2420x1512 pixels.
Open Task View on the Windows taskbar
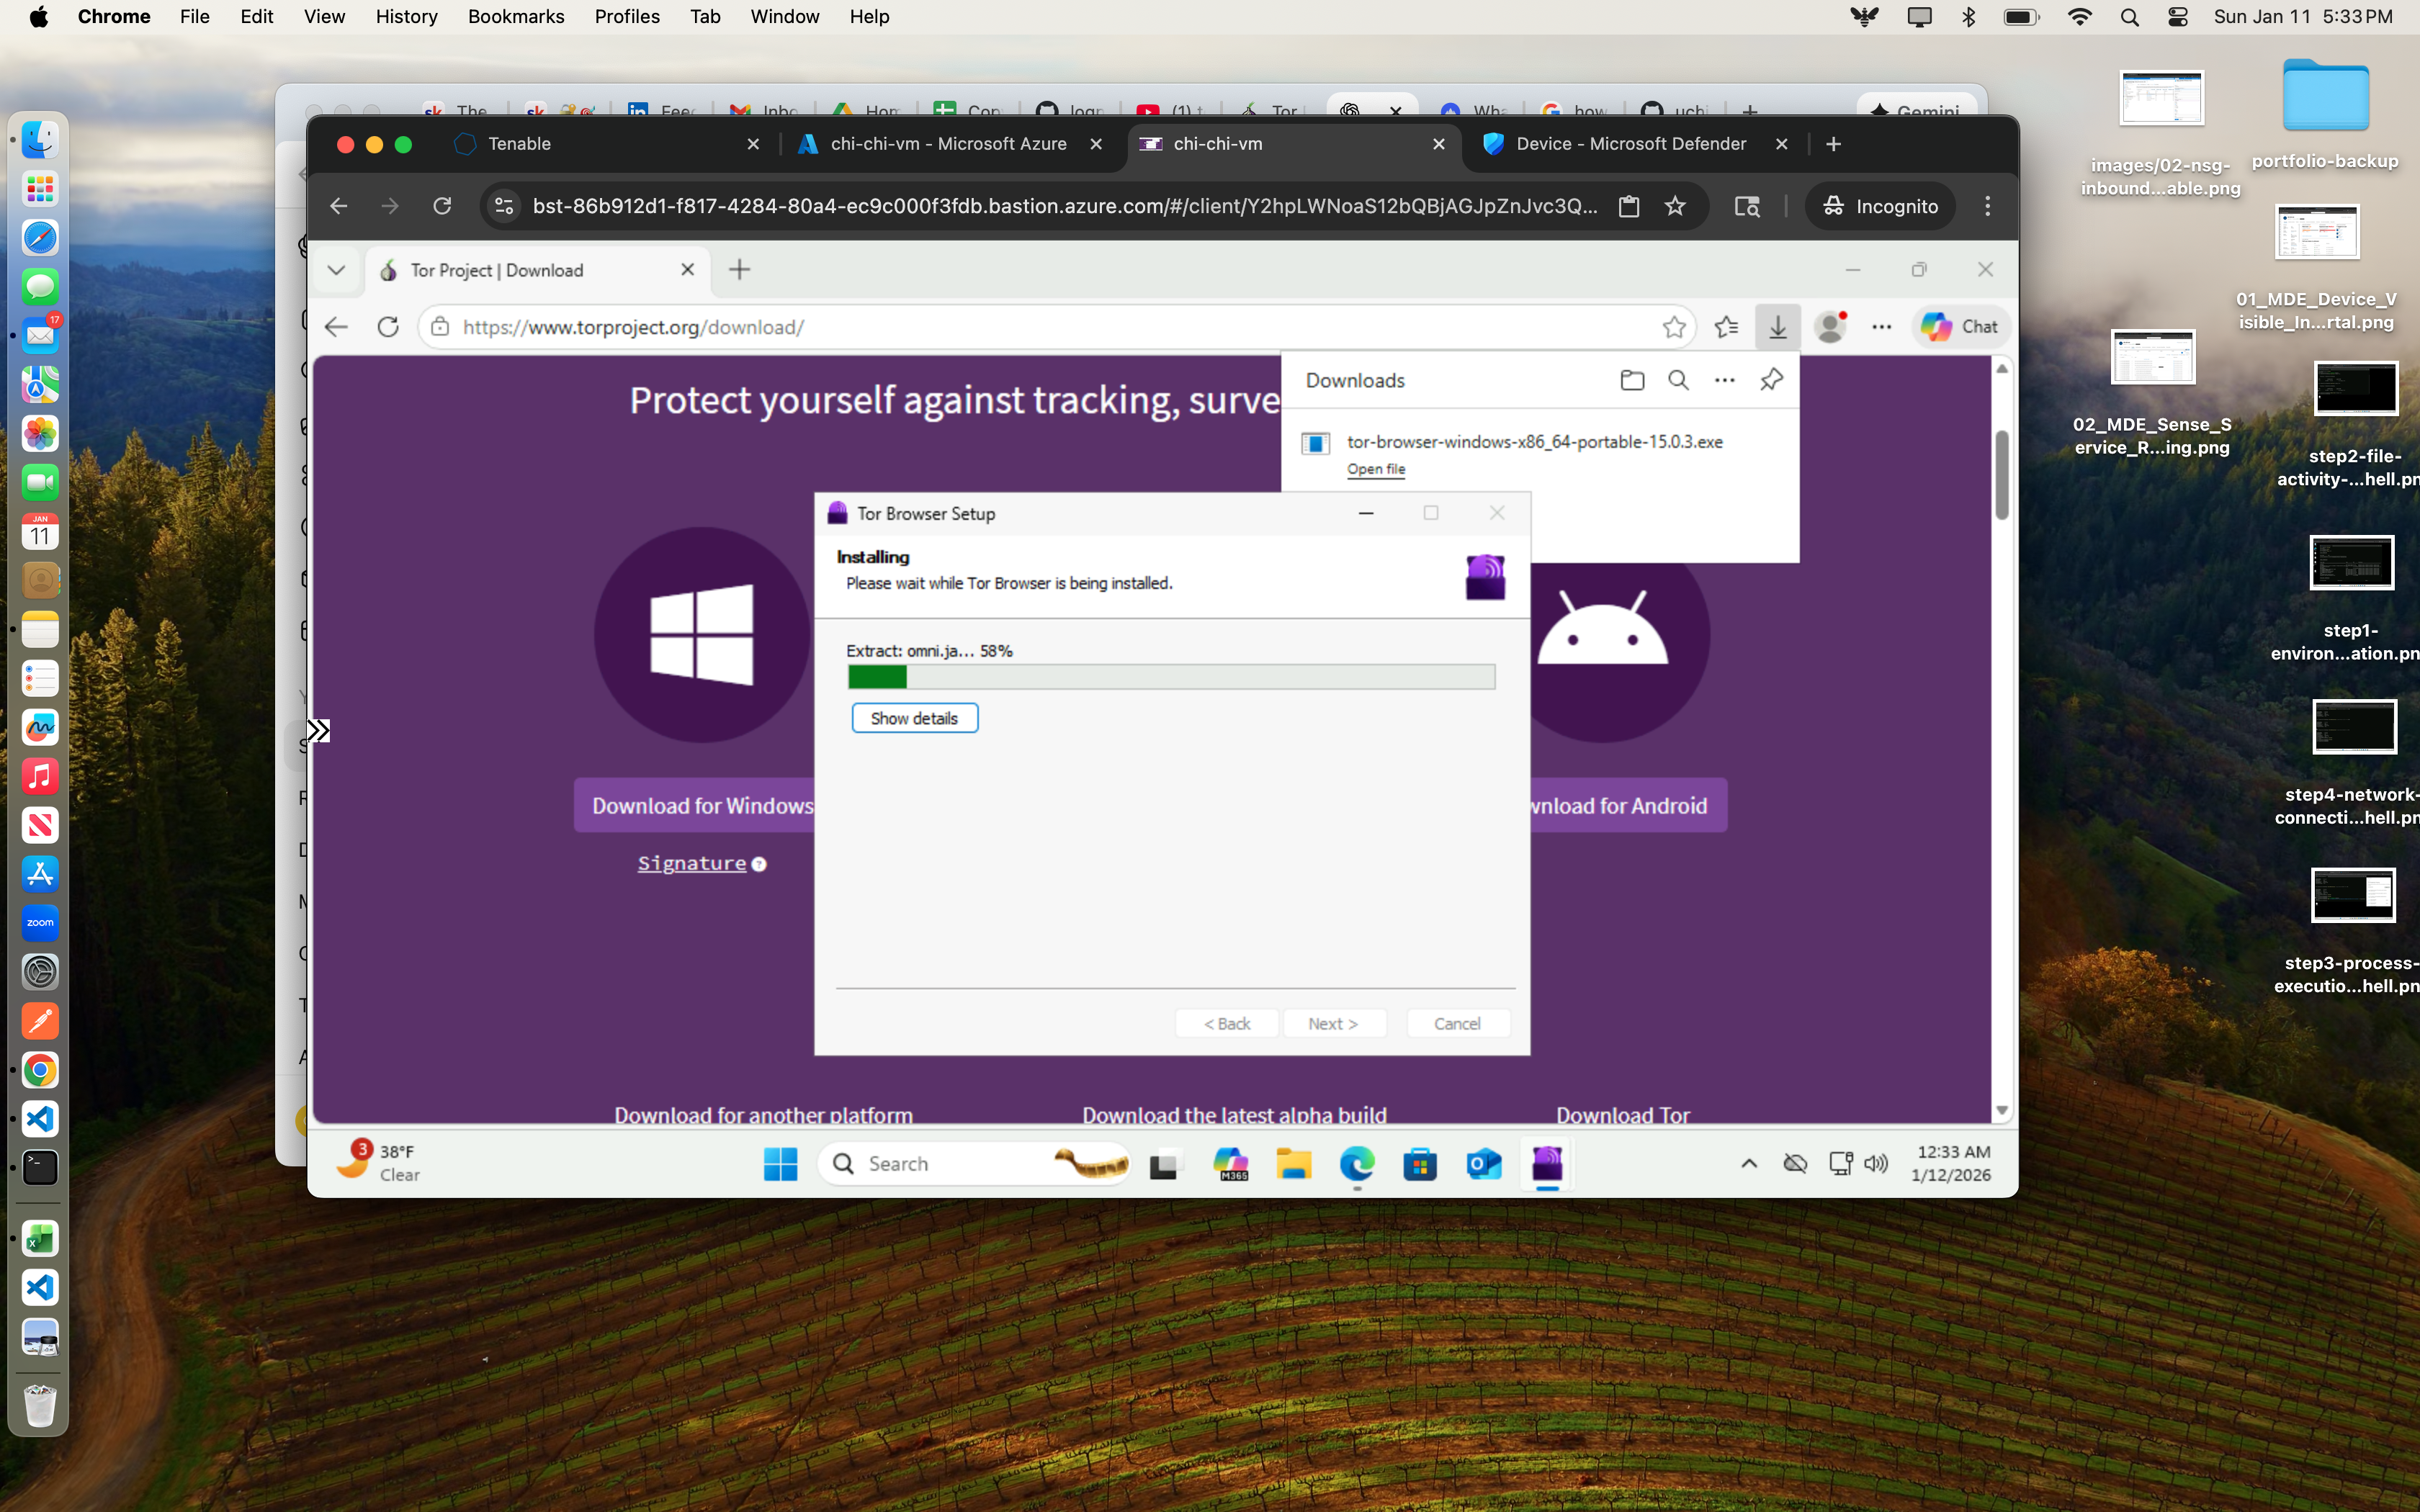click(1166, 1164)
